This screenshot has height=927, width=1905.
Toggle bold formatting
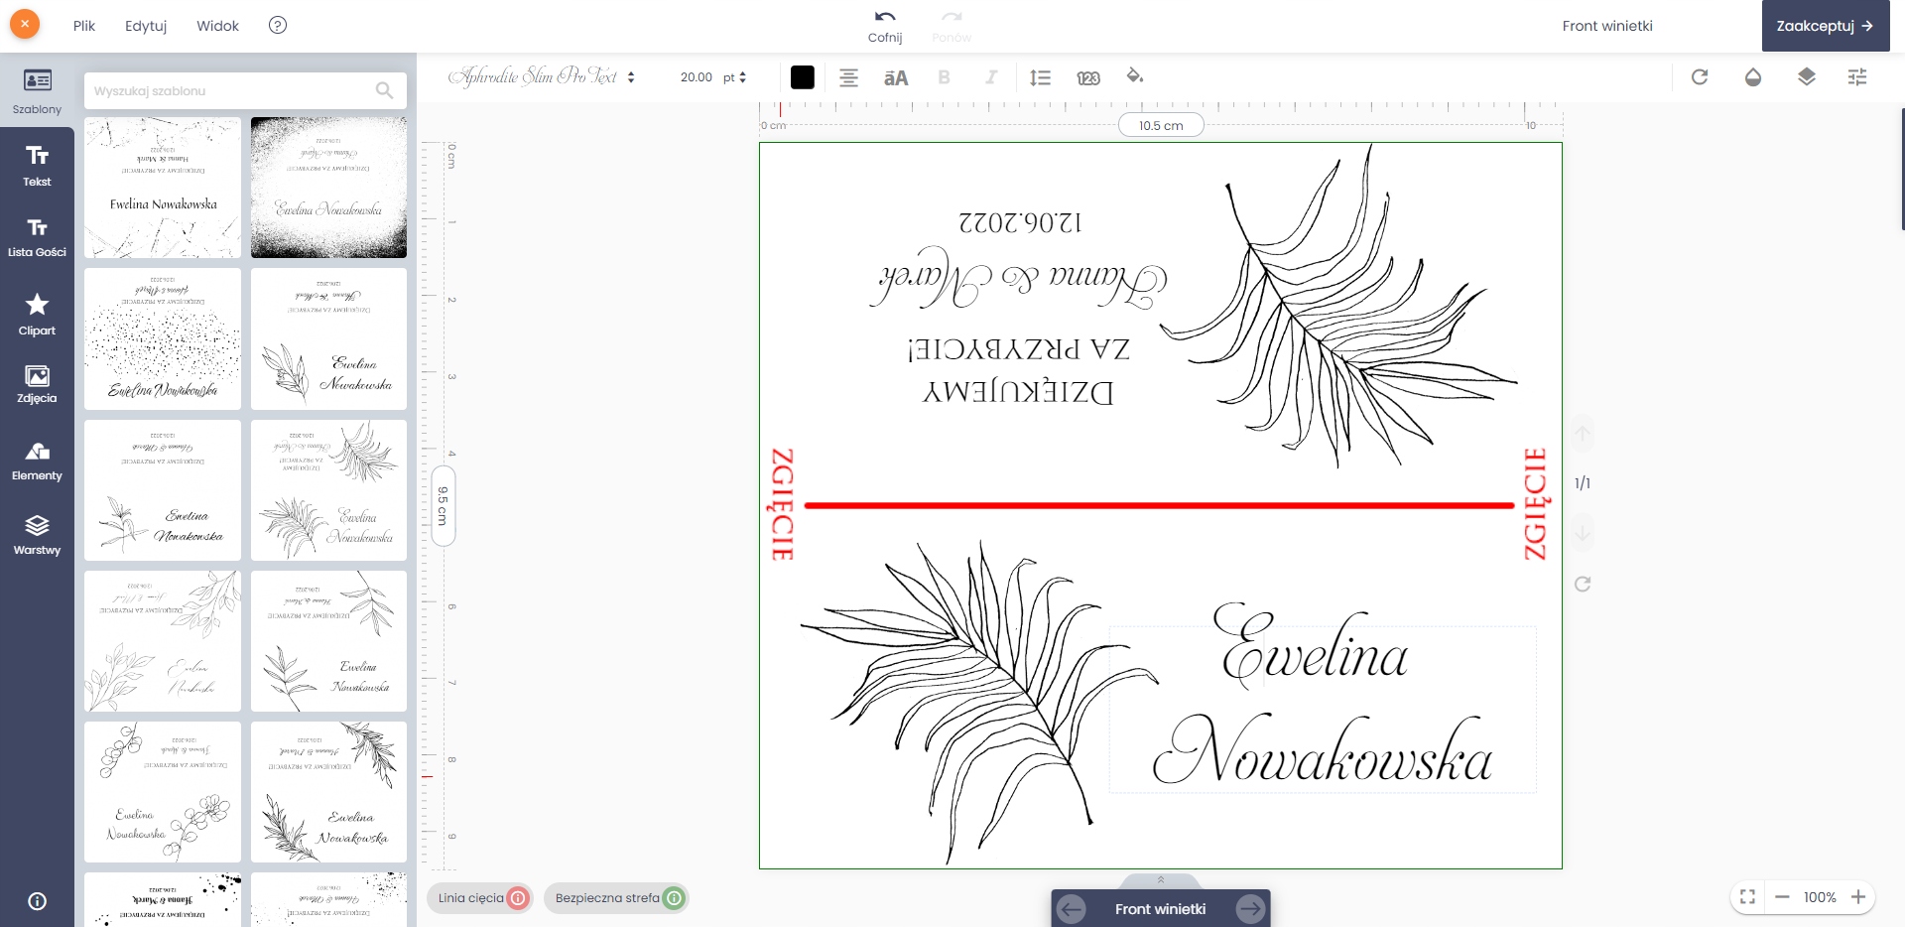[944, 77]
